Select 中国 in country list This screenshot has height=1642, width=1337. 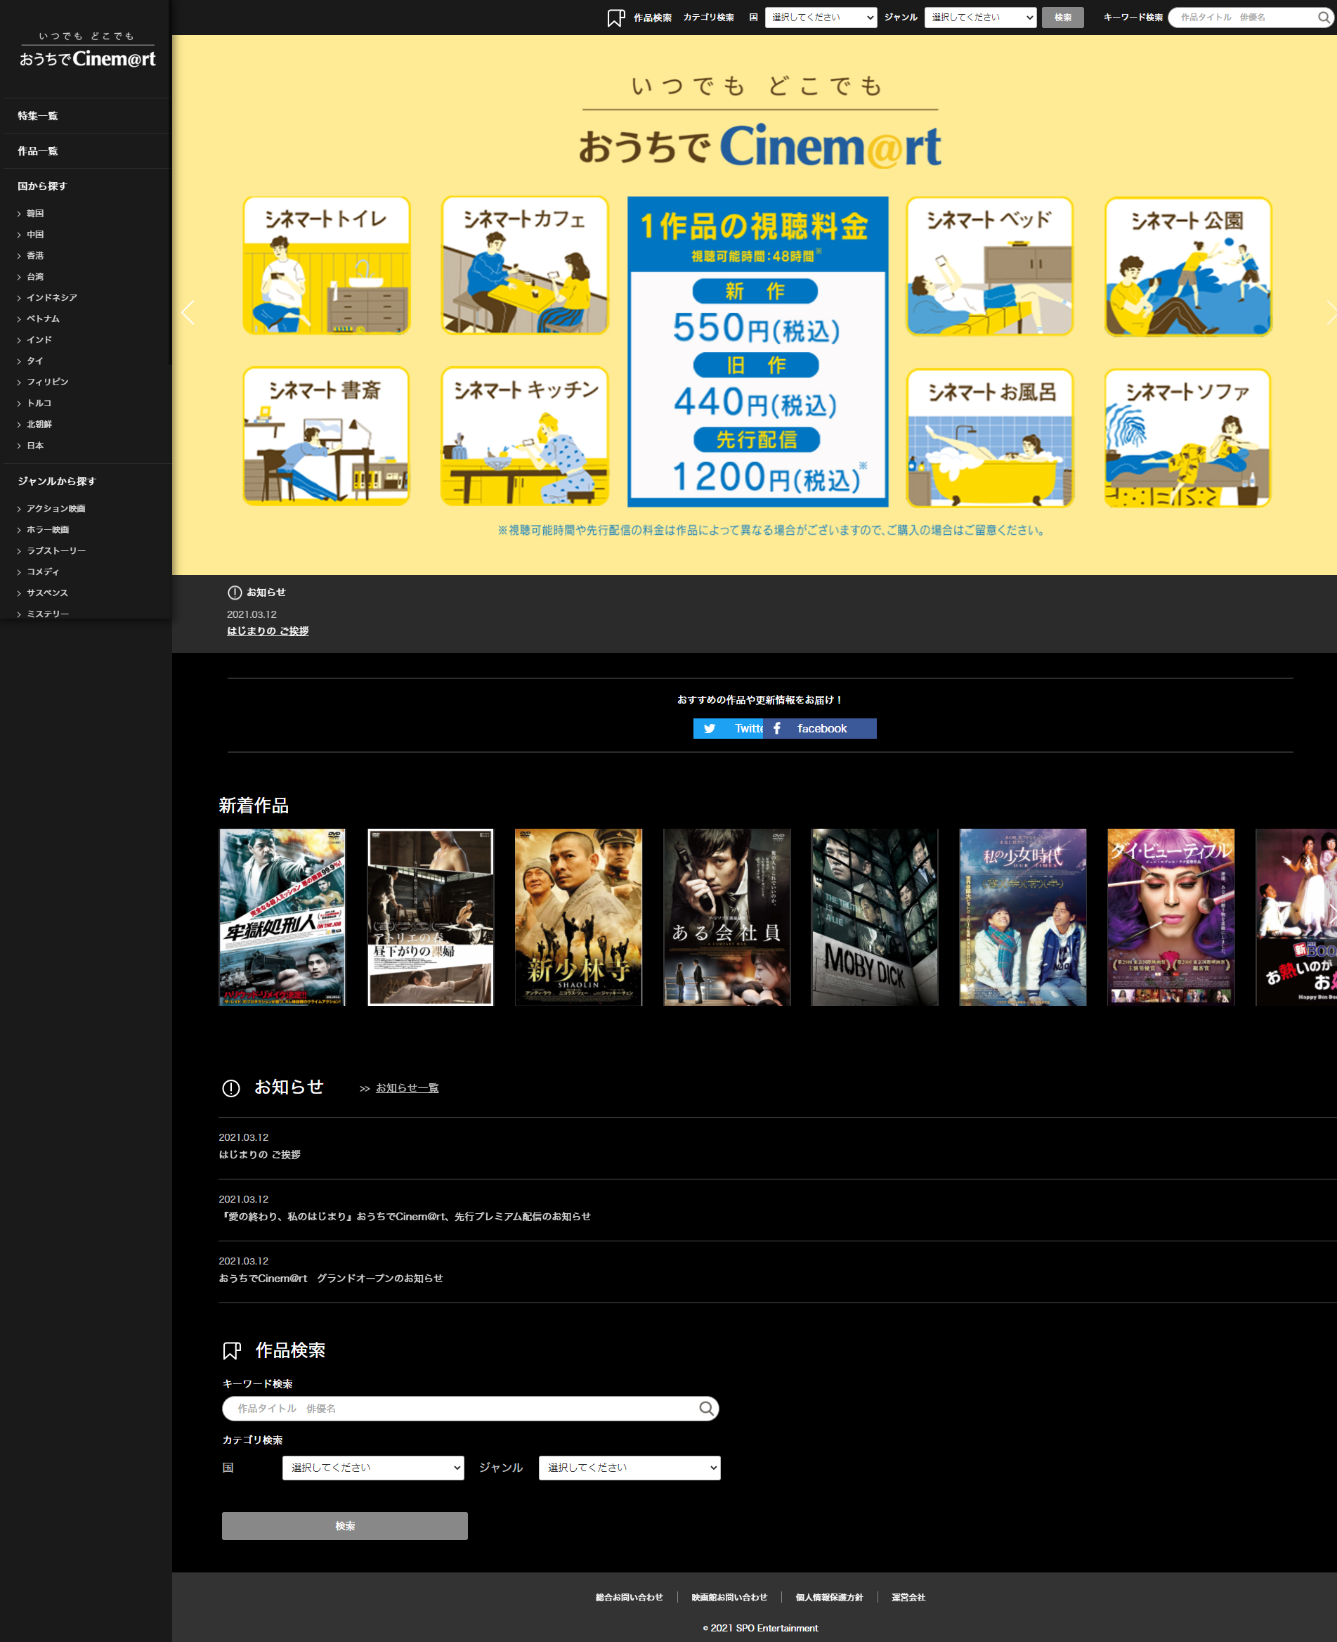point(34,234)
